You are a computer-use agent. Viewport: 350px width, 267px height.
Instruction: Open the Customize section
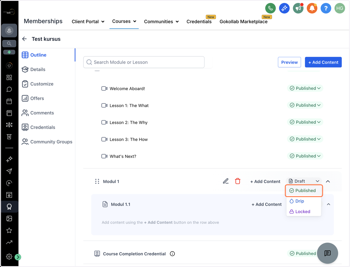point(38,84)
